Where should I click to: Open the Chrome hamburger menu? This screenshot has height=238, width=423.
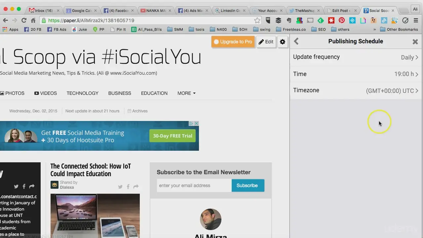pos(415,20)
